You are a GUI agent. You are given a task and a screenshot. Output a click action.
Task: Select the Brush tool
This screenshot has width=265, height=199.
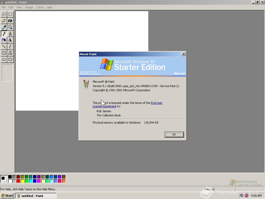click(10, 34)
